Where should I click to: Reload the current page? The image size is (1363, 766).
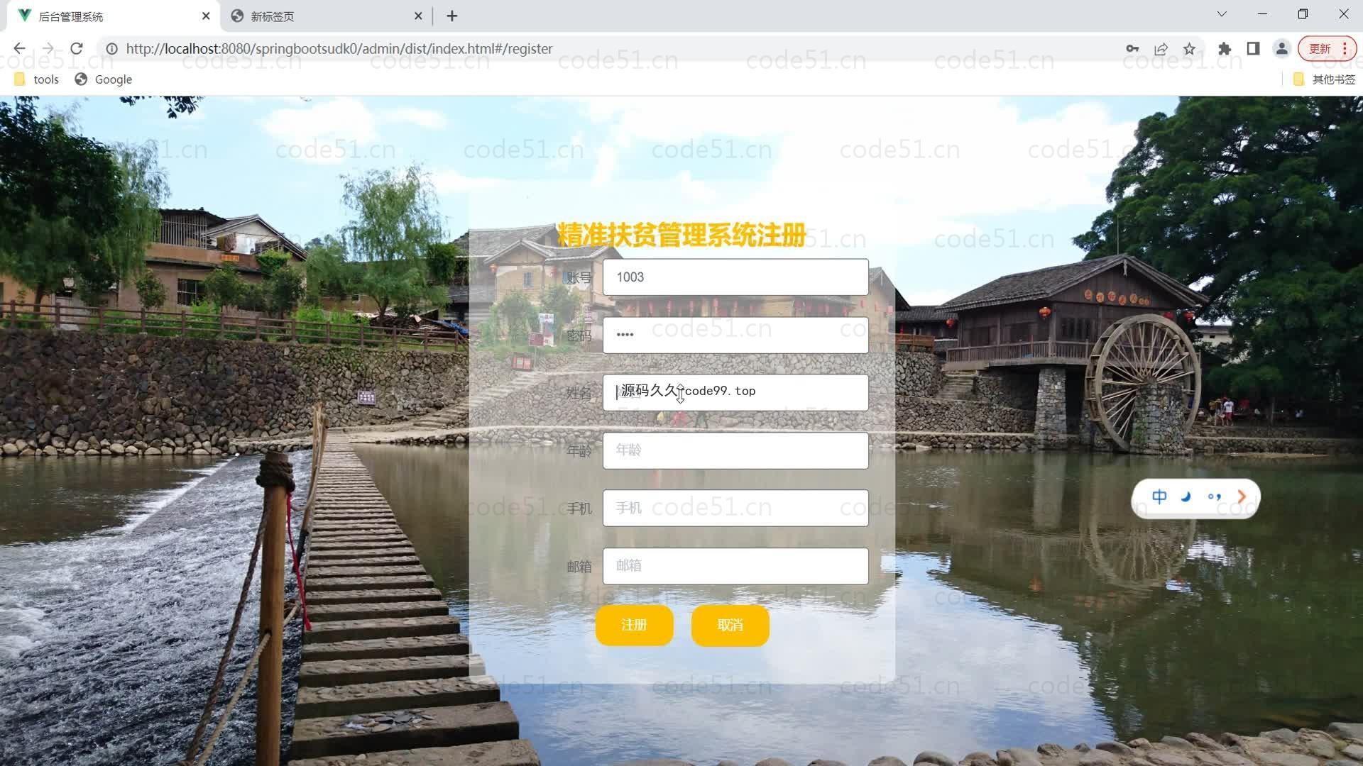[77, 48]
